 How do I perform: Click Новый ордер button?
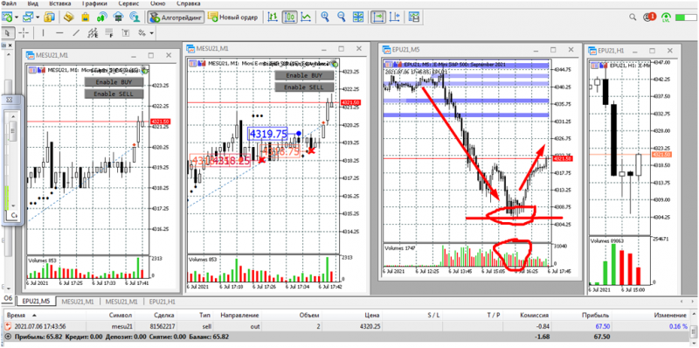point(233,17)
